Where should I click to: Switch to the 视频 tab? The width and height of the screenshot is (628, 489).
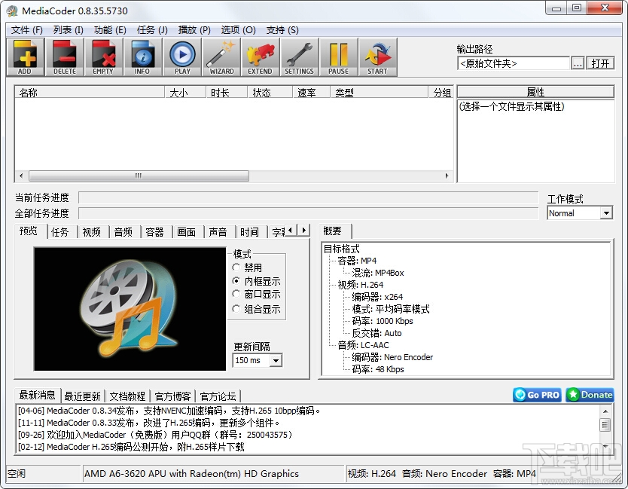tap(92, 231)
